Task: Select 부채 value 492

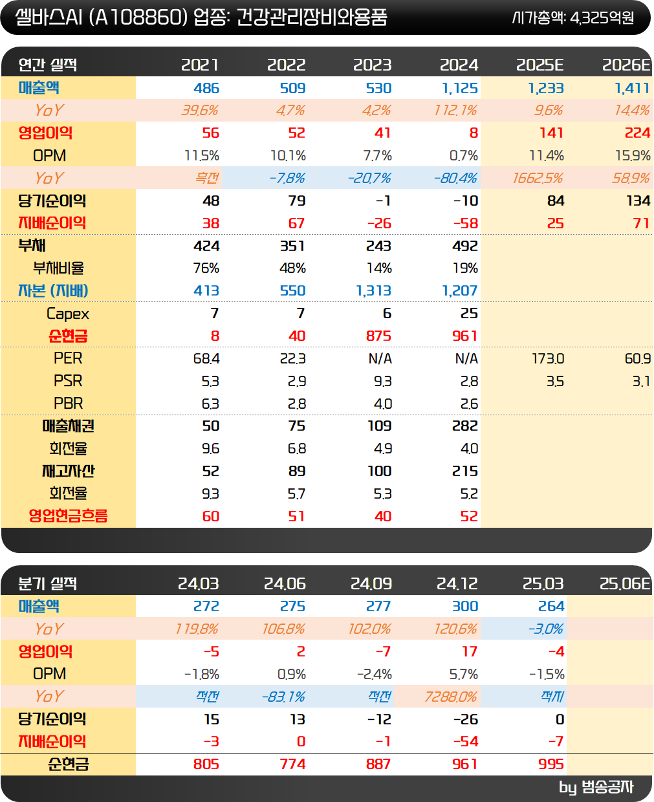Action: tap(465, 246)
